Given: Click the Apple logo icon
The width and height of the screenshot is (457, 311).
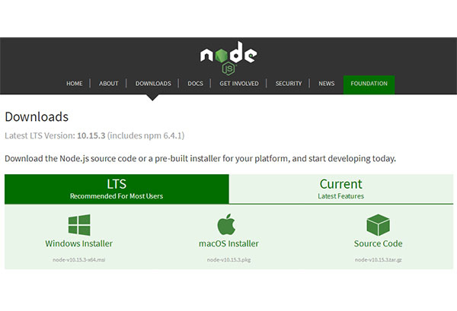Looking at the screenshot, I should [x=226, y=224].
